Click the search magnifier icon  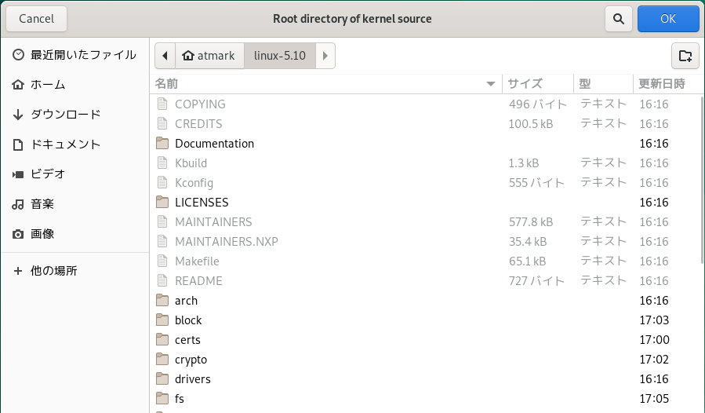tap(619, 19)
